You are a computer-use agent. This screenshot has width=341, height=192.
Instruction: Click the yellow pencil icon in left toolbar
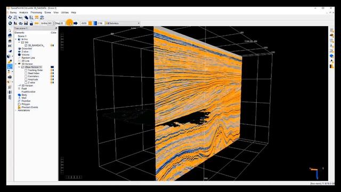(10, 61)
